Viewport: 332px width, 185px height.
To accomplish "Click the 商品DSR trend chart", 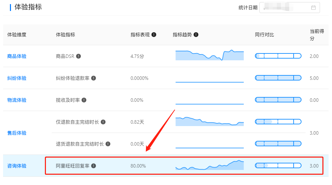I will coord(210,55).
